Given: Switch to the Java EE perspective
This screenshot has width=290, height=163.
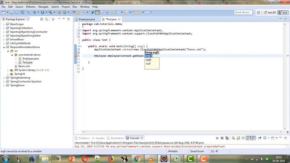Looking at the screenshot, I should [270, 12].
